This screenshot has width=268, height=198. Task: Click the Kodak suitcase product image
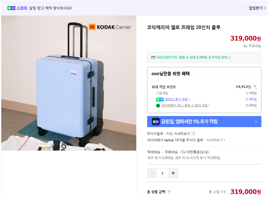[69, 83]
